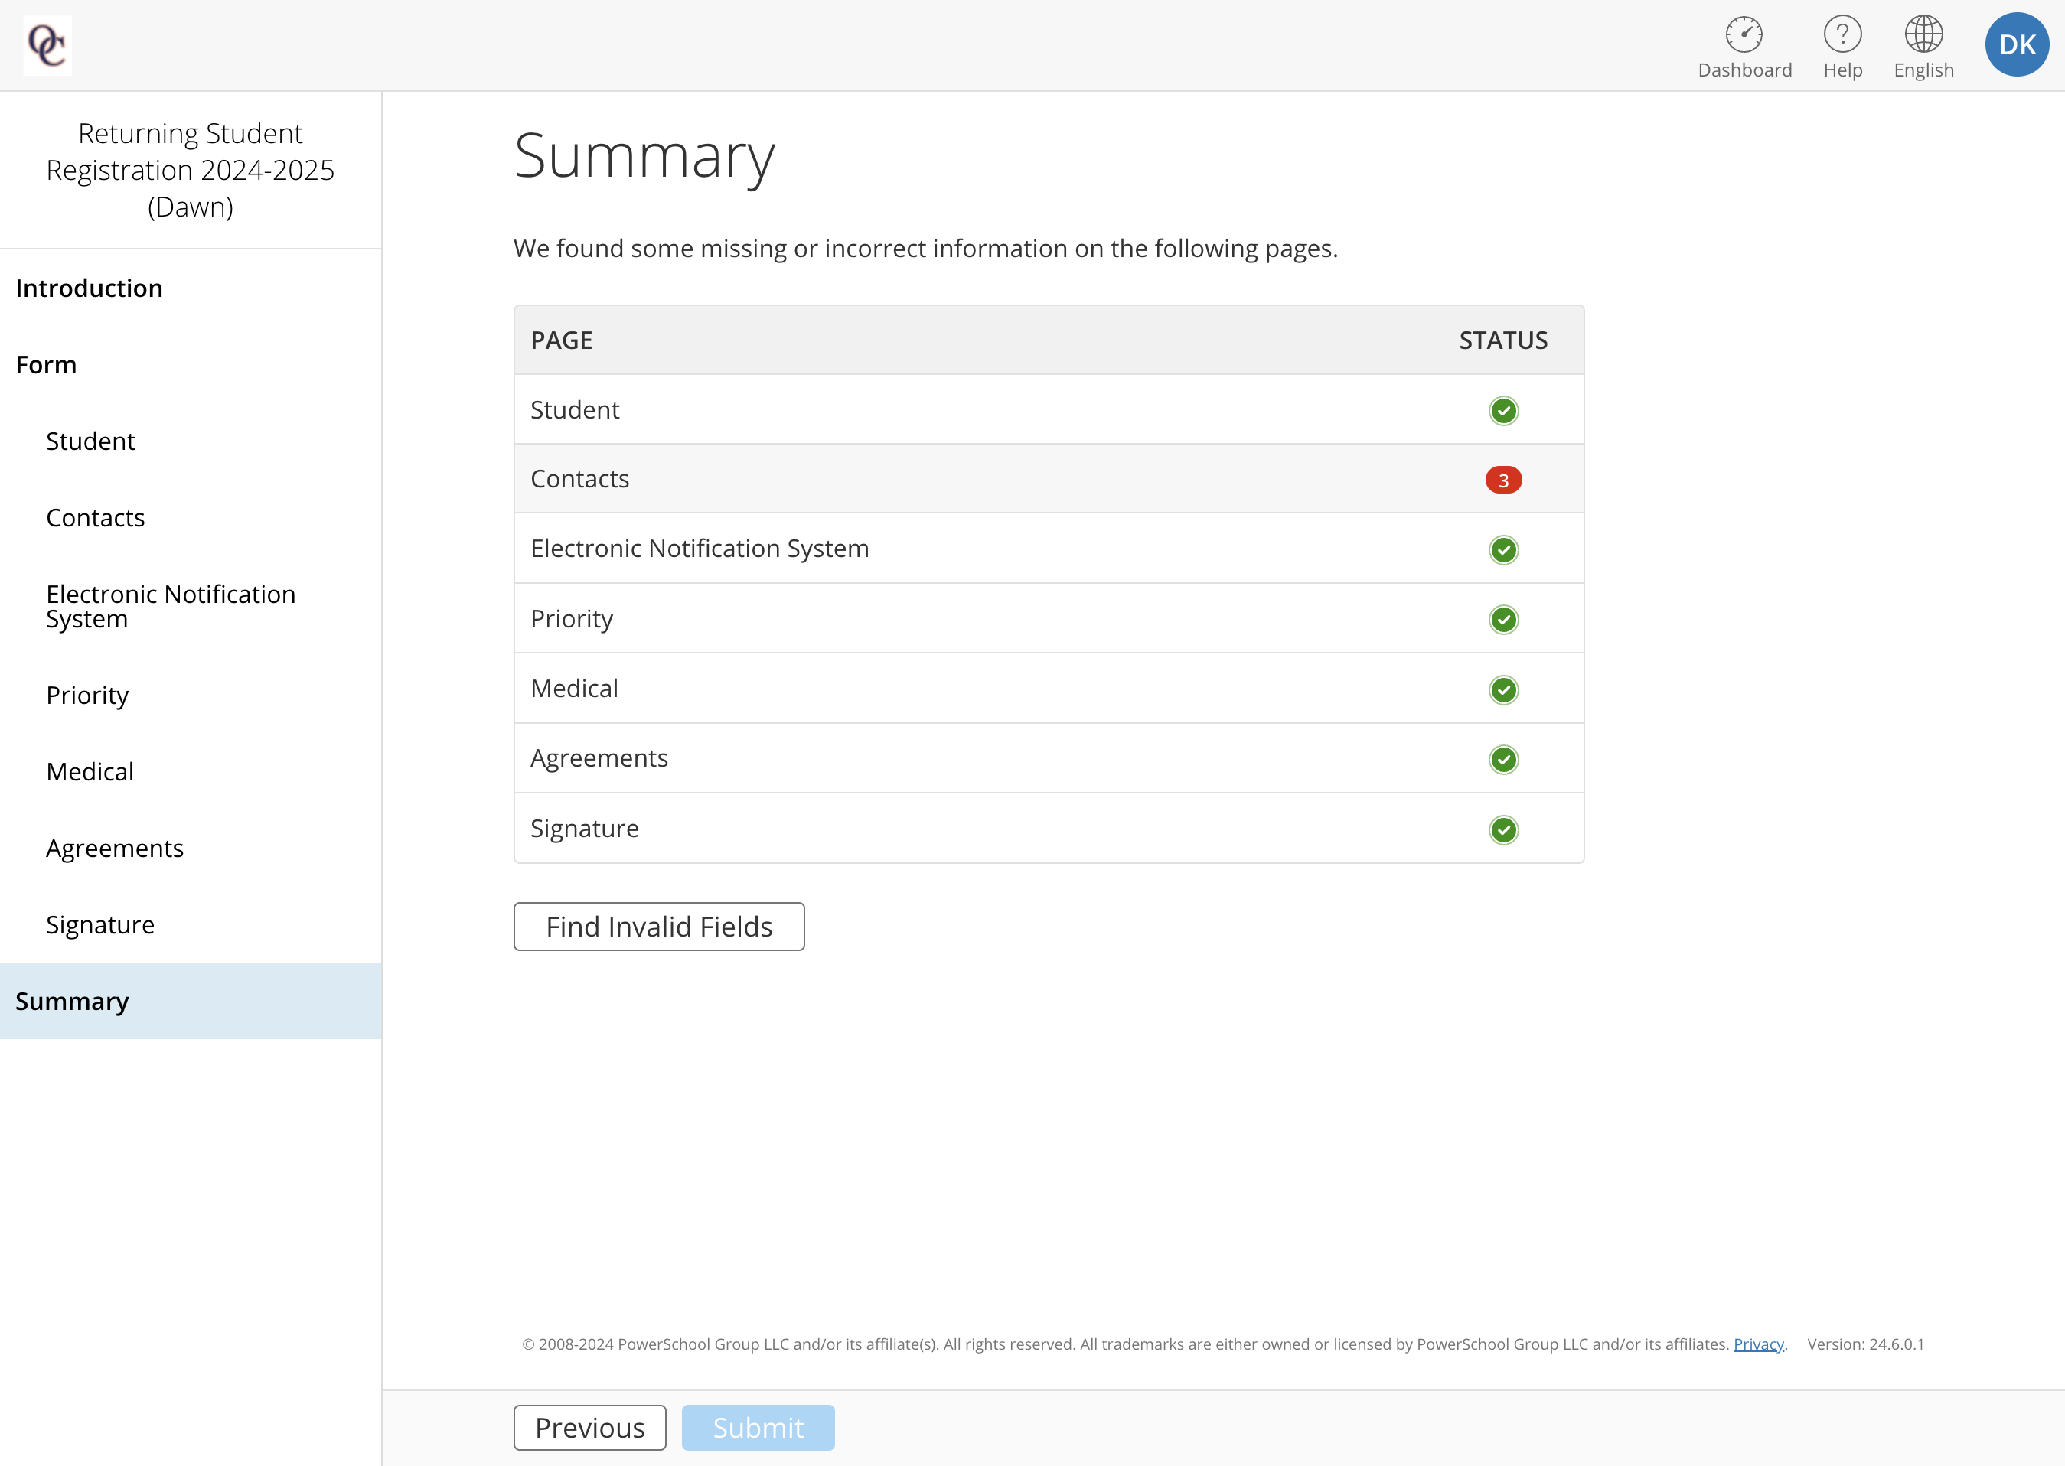Click the Returning Student Registration 2024-2025 title

pyautogui.click(x=191, y=170)
